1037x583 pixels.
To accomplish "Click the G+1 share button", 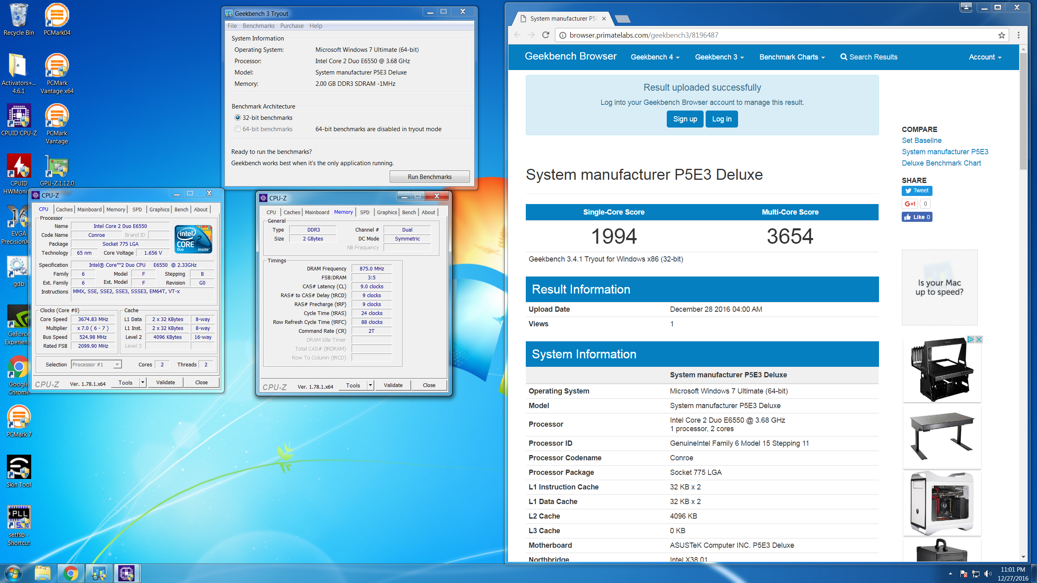I will (x=910, y=204).
